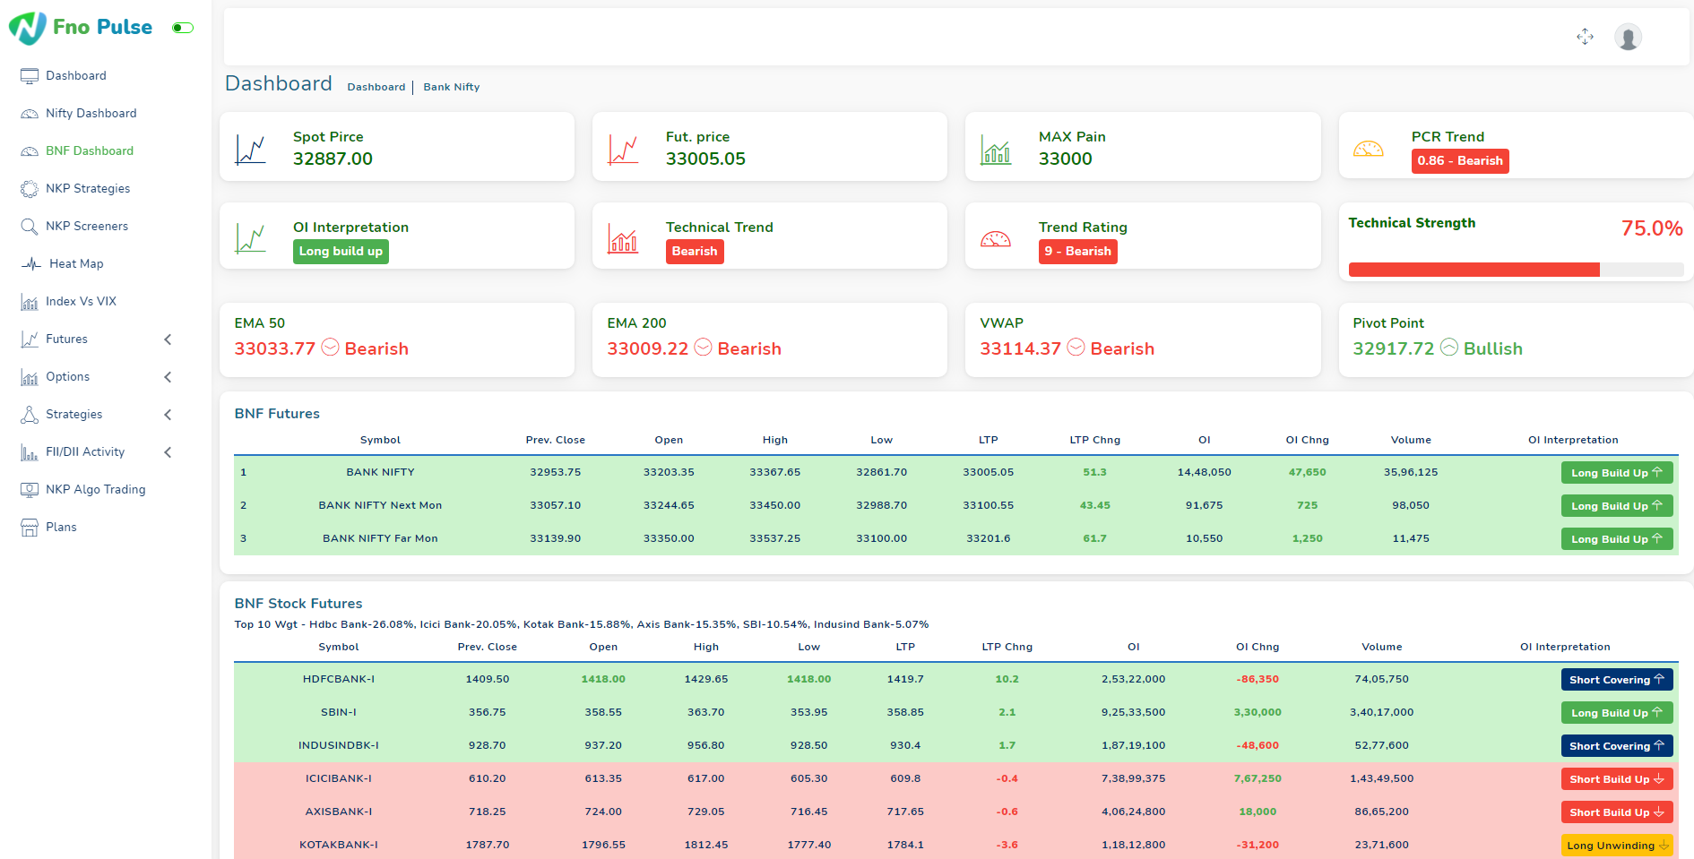1694x859 pixels.
Task: Click Long Build Up for BANK NIFTY Far Mon
Action: pyautogui.click(x=1617, y=539)
